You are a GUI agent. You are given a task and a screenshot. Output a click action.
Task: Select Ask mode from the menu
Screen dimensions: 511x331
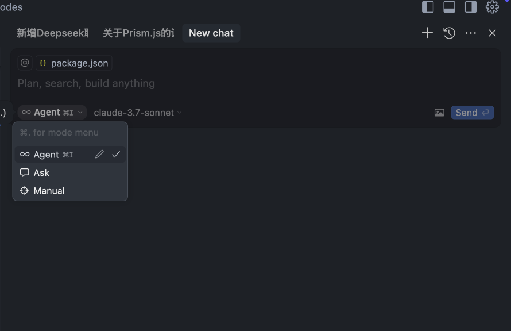(x=41, y=172)
